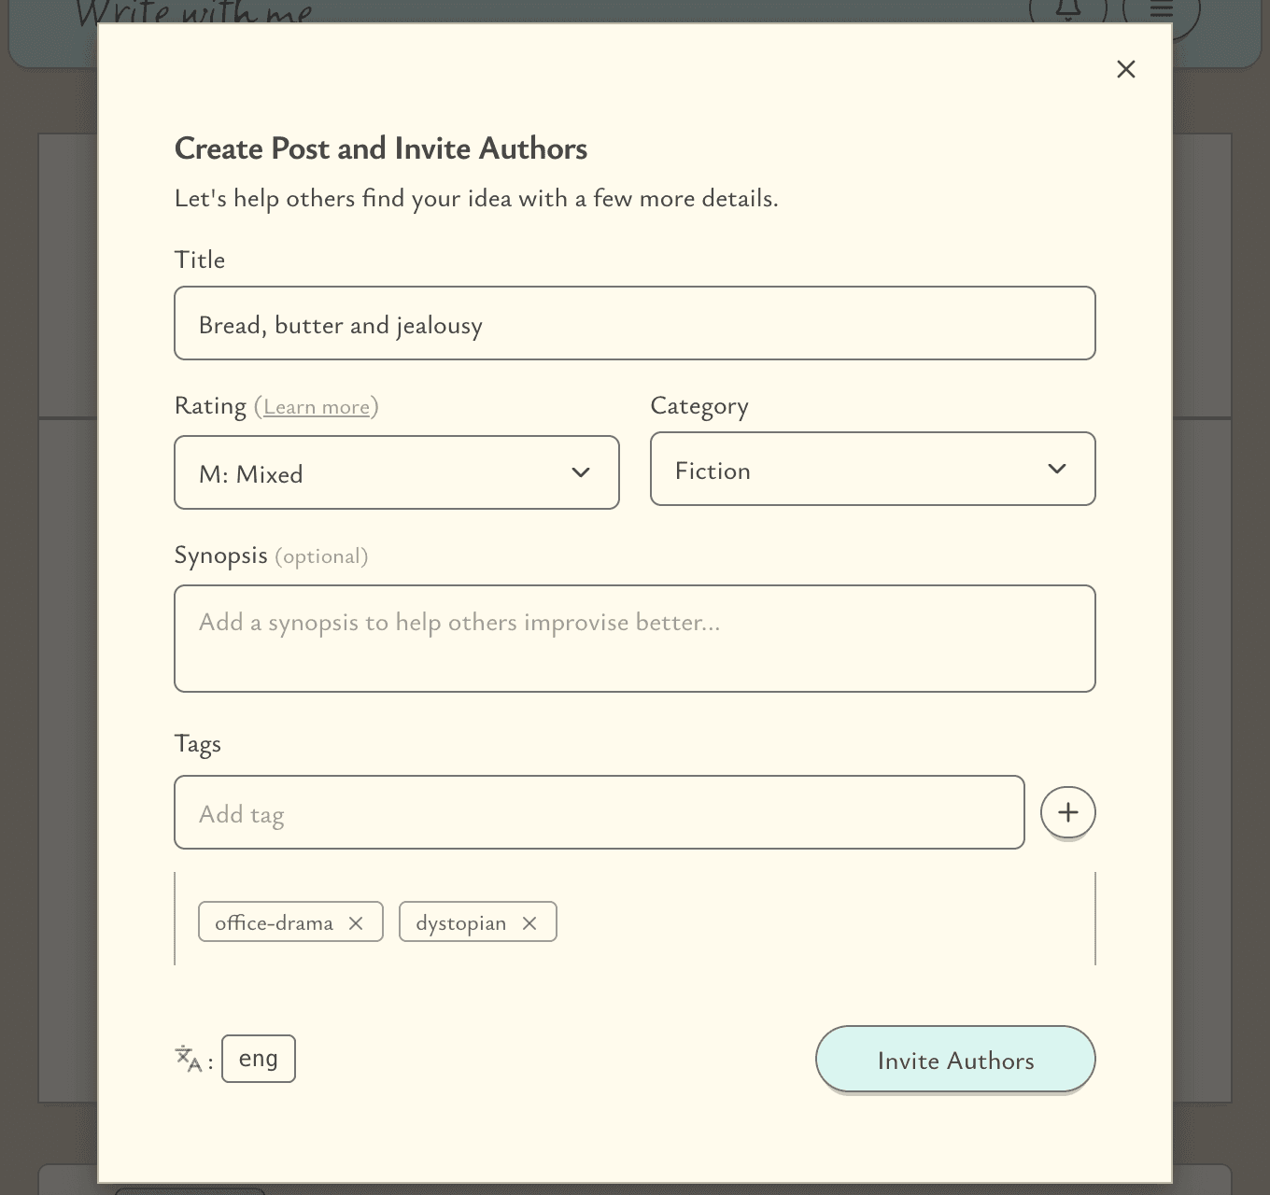
Task: Click the Rating dropdown chevron
Action: (580, 472)
